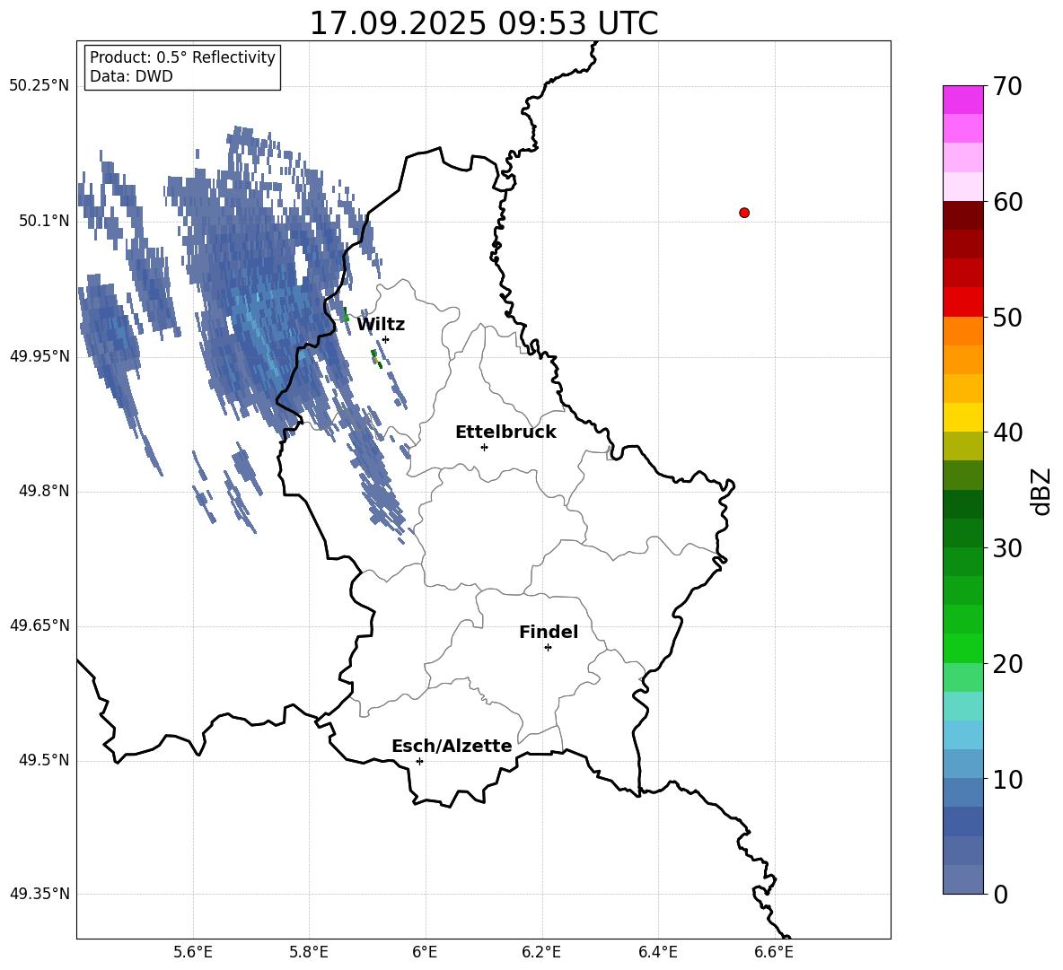The height and width of the screenshot is (970, 1063).
Task: Click the 10 value on the colorbar
Action: coord(1007,780)
